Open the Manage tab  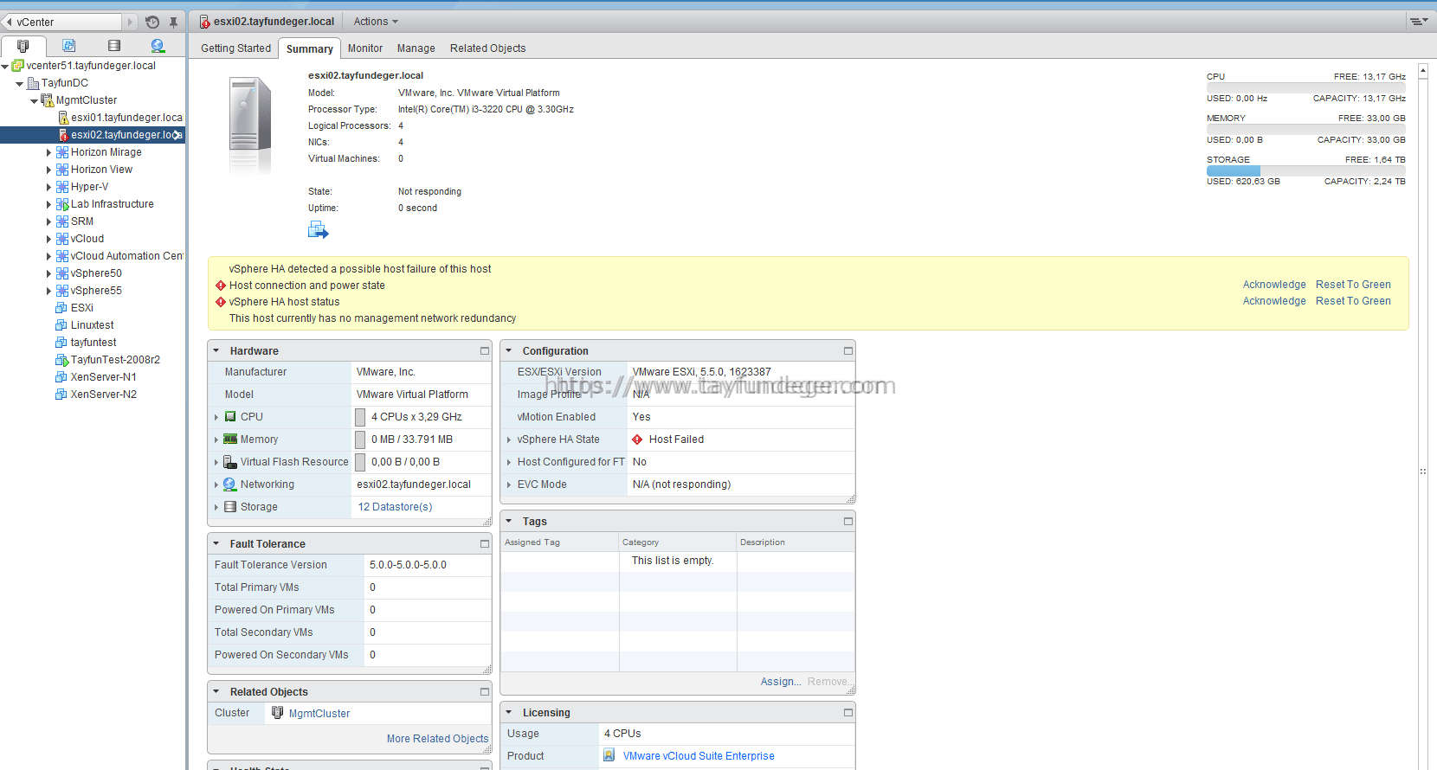tap(416, 48)
